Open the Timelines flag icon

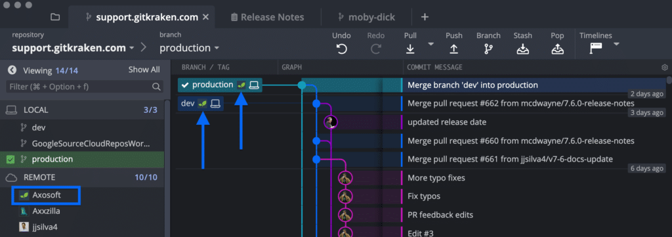(596, 49)
